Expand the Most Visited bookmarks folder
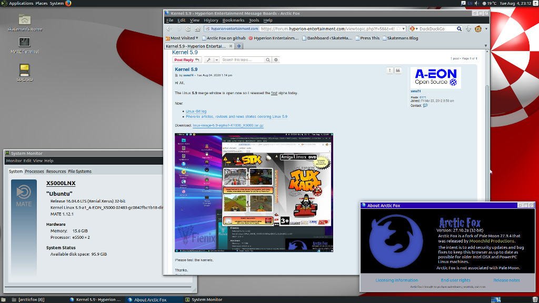Screen dimensions: 539x303 pyautogui.click(x=182, y=38)
